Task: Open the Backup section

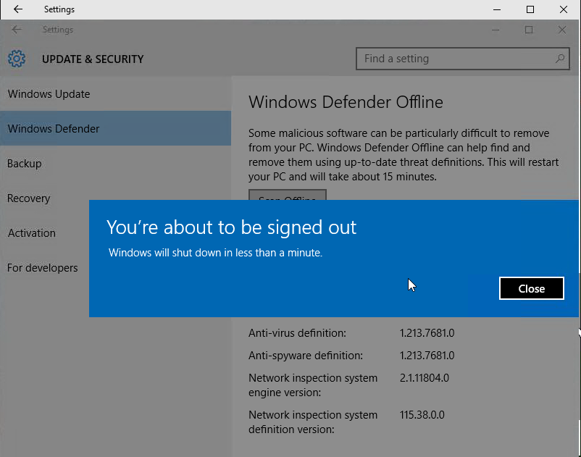Action: 116,164
